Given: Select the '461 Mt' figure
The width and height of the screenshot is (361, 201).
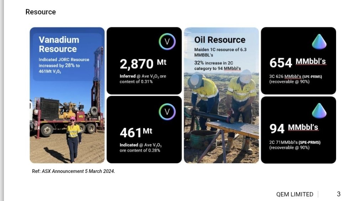Looking at the screenshot, I should 136,132.
